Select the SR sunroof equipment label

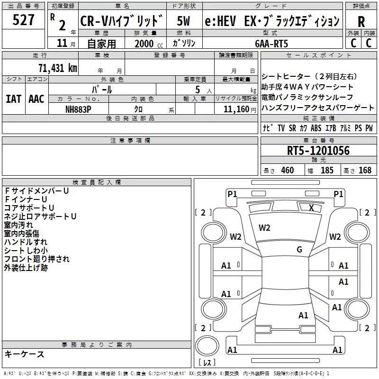[292, 128]
